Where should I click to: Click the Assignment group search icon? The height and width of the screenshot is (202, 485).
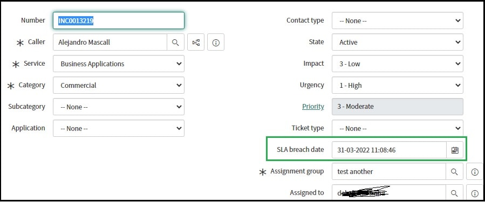coord(454,172)
